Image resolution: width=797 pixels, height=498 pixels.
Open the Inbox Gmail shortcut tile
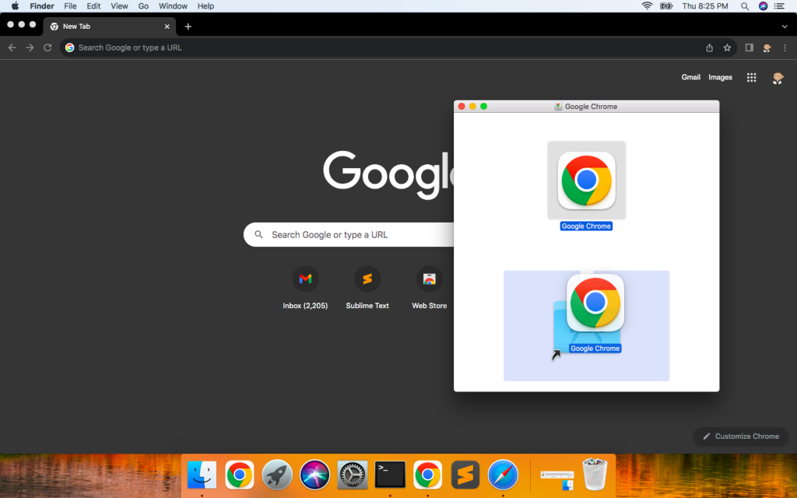point(305,279)
